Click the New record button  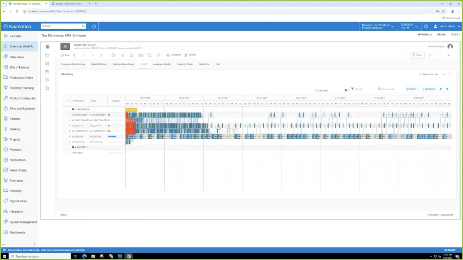[x=65, y=55]
